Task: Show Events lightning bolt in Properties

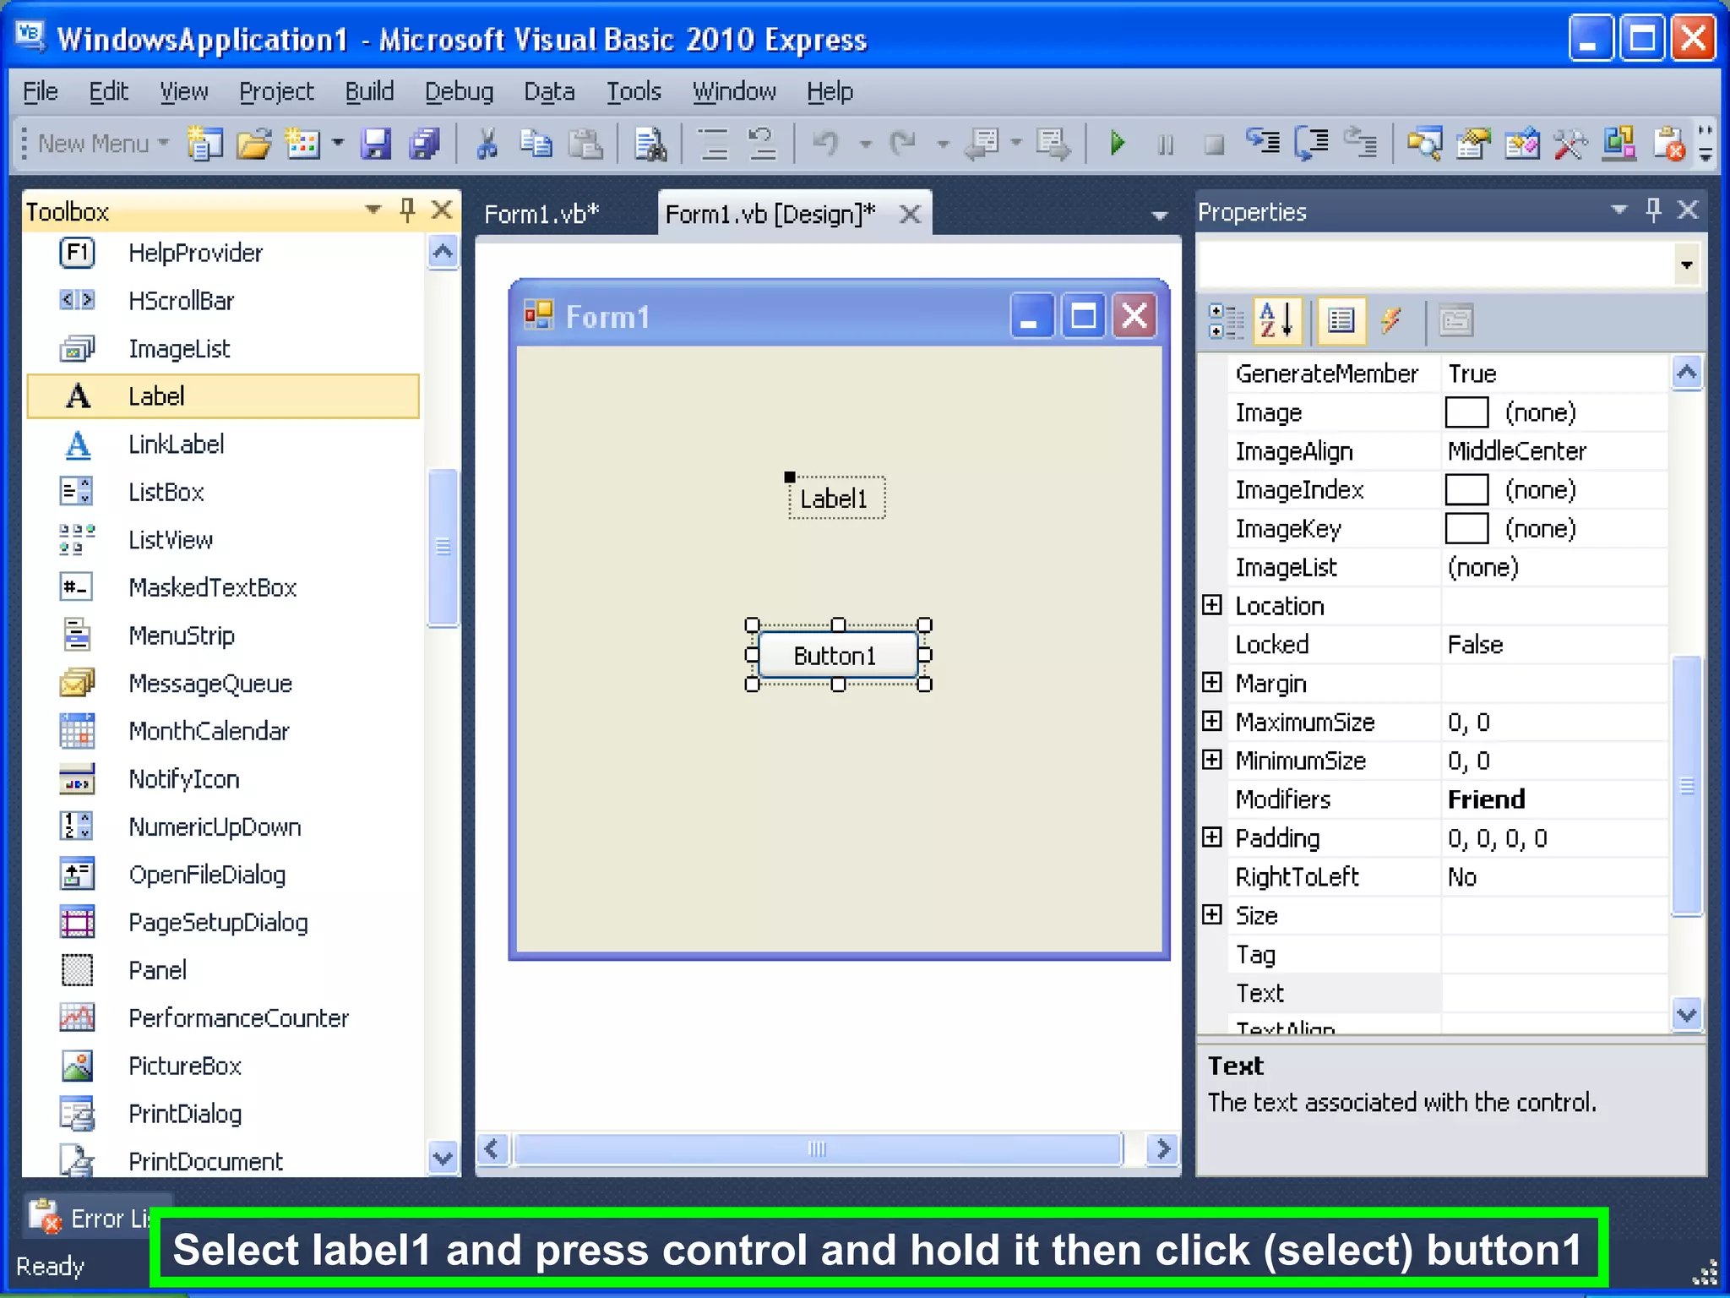Action: [1391, 321]
